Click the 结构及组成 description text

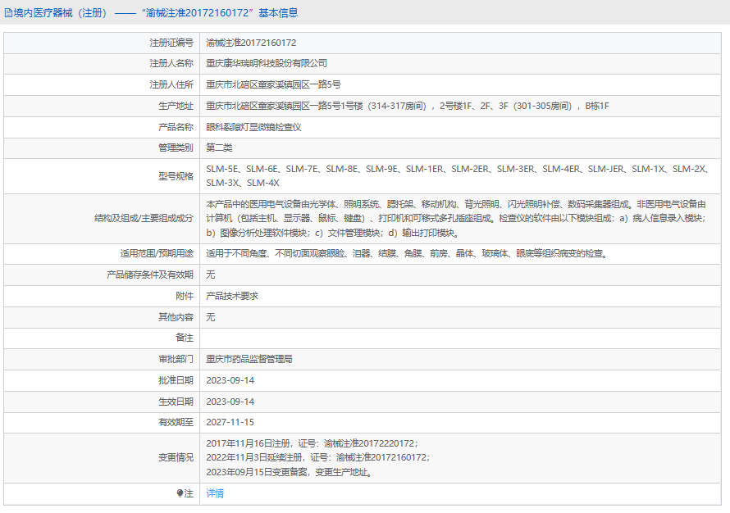[455, 218]
